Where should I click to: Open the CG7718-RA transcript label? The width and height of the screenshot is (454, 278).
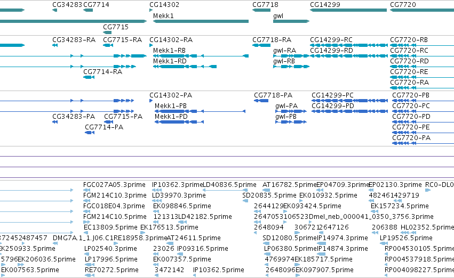click(272, 40)
